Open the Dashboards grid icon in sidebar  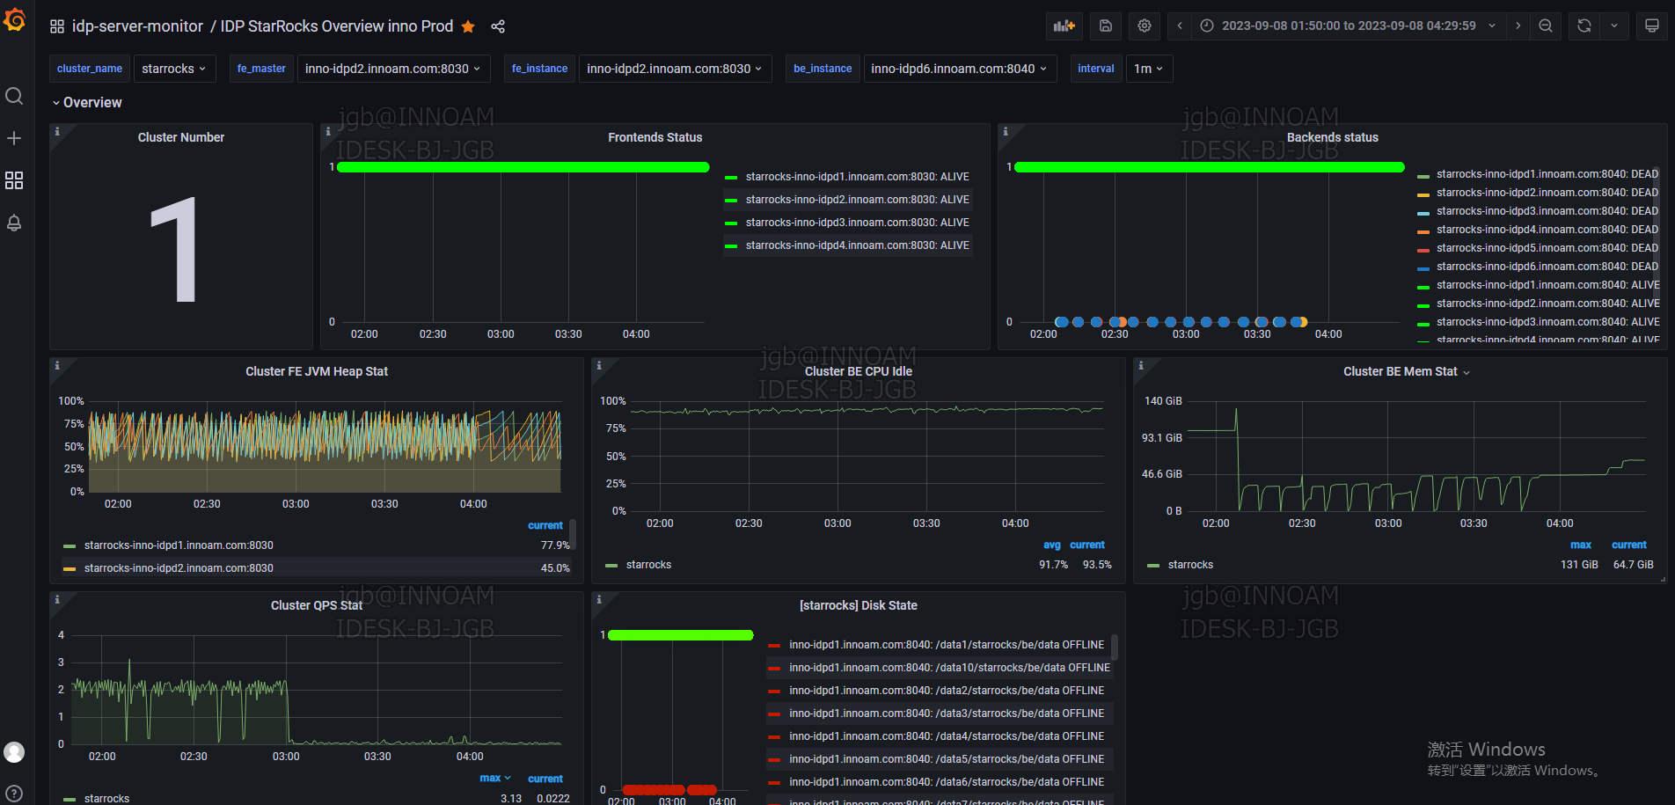click(x=14, y=180)
